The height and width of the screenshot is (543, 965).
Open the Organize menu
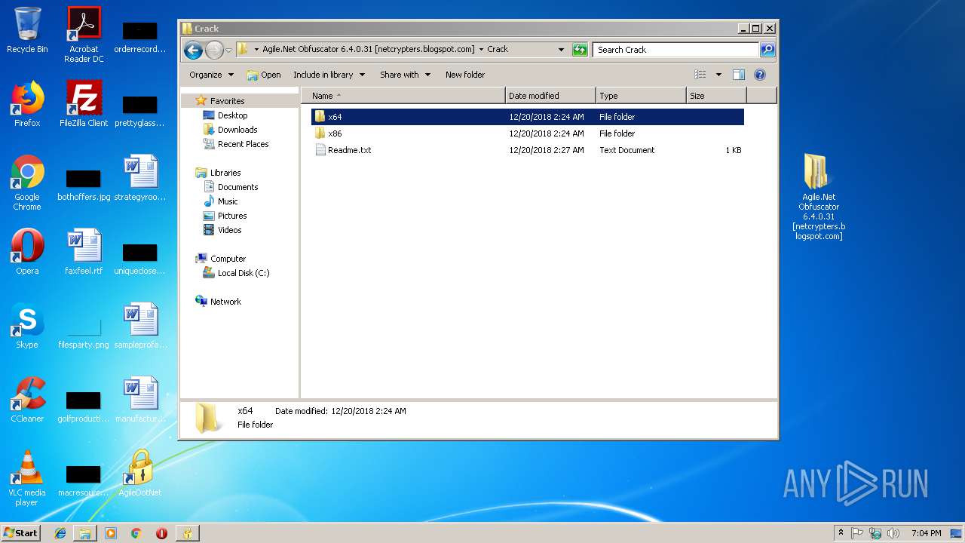click(x=212, y=75)
